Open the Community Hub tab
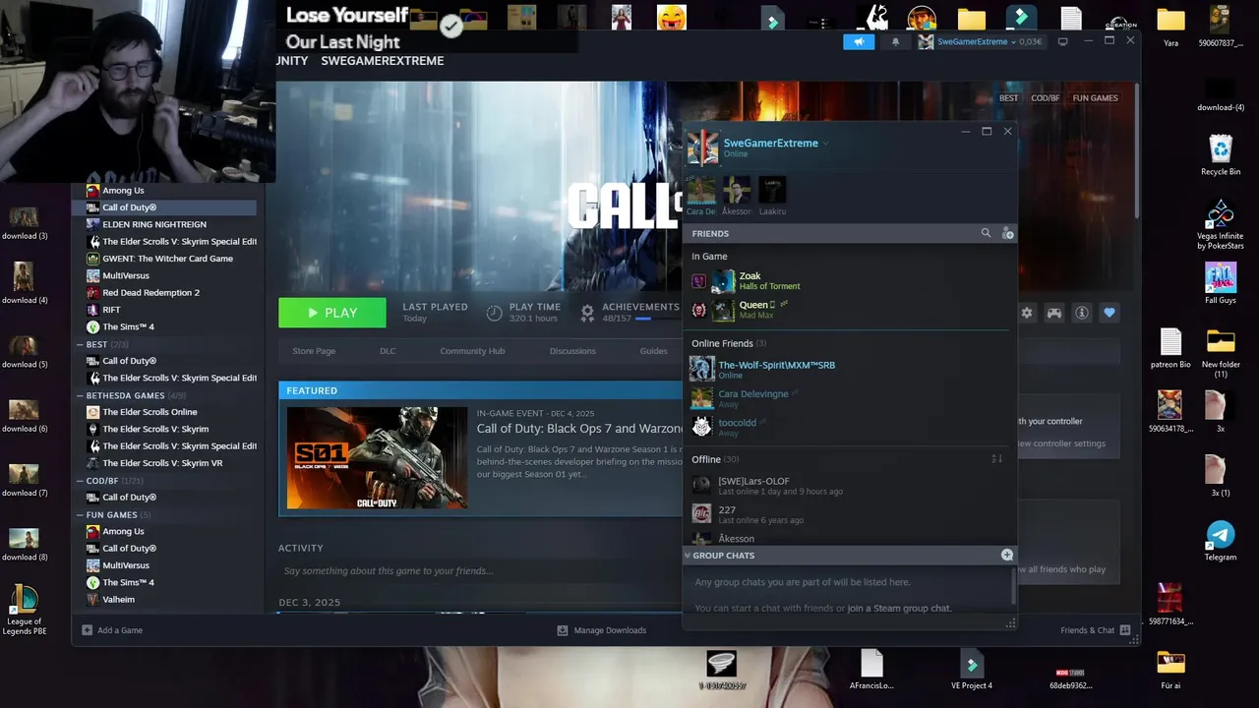 [x=472, y=351]
